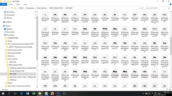172x96 pixels.
Task: Select the UTM Font folder
Action: [13, 80]
